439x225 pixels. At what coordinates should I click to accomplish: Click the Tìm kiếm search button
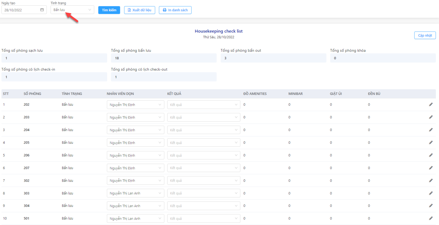pyautogui.click(x=109, y=10)
